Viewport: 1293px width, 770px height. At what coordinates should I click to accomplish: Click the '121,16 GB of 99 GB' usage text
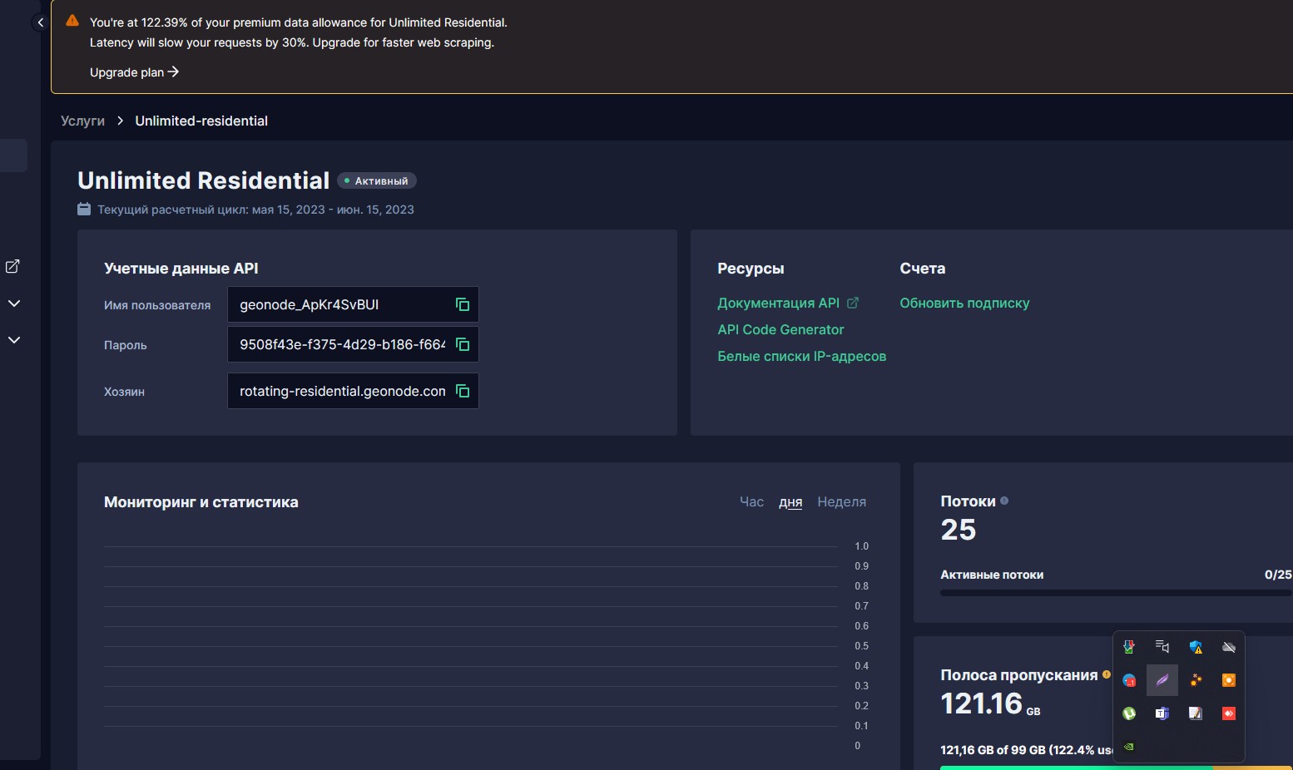tap(1027, 750)
